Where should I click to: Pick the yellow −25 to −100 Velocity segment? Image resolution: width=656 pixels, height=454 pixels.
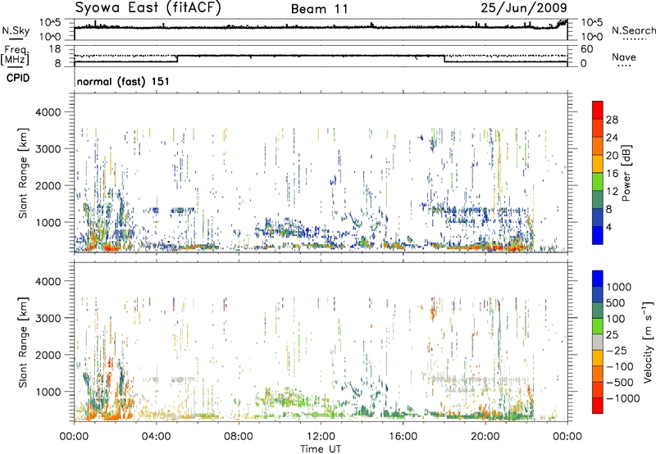[x=598, y=358]
